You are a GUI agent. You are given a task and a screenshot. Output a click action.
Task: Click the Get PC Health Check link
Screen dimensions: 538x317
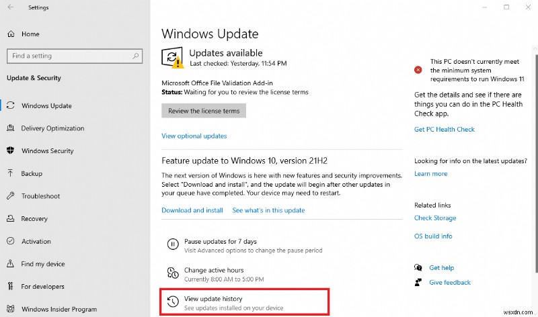(445, 130)
